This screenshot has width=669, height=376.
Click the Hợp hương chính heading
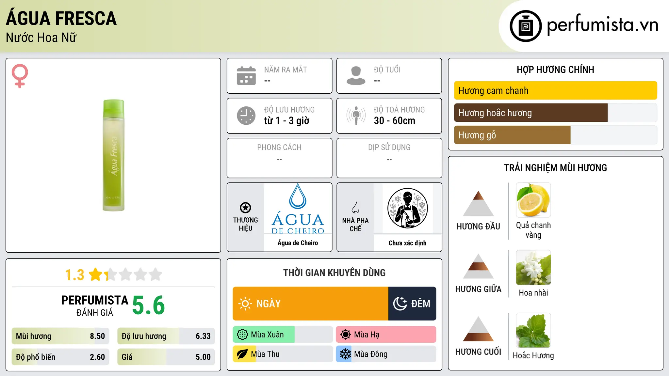pos(555,70)
